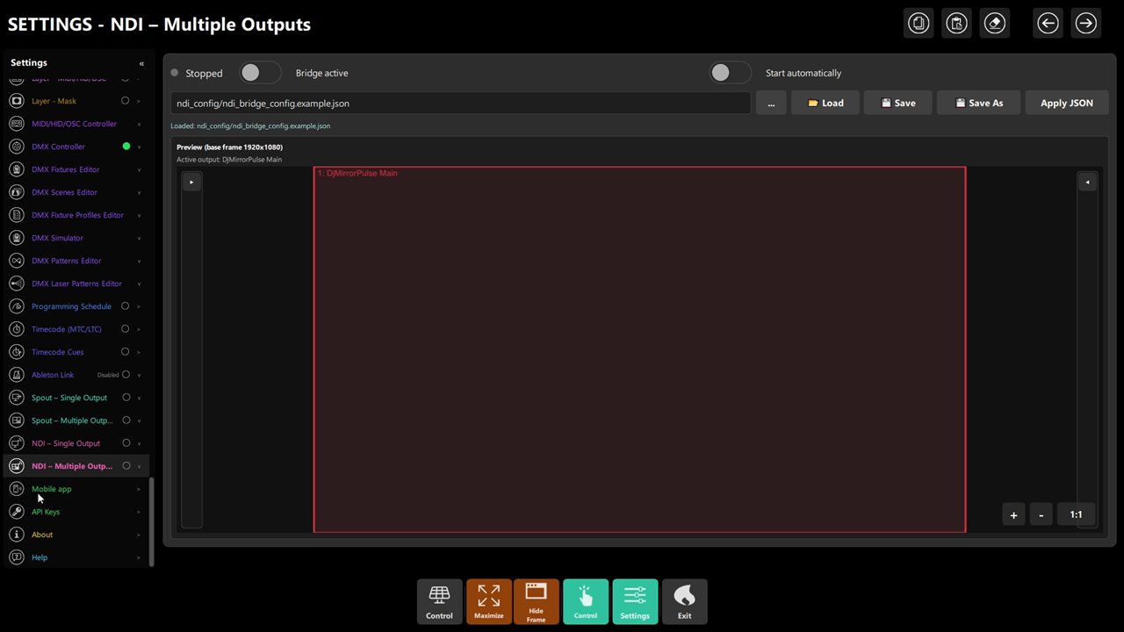Expand DMX Laser Patterns Editor chevron
The height and width of the screenshot is (632, 1124).
coord(139,284)
